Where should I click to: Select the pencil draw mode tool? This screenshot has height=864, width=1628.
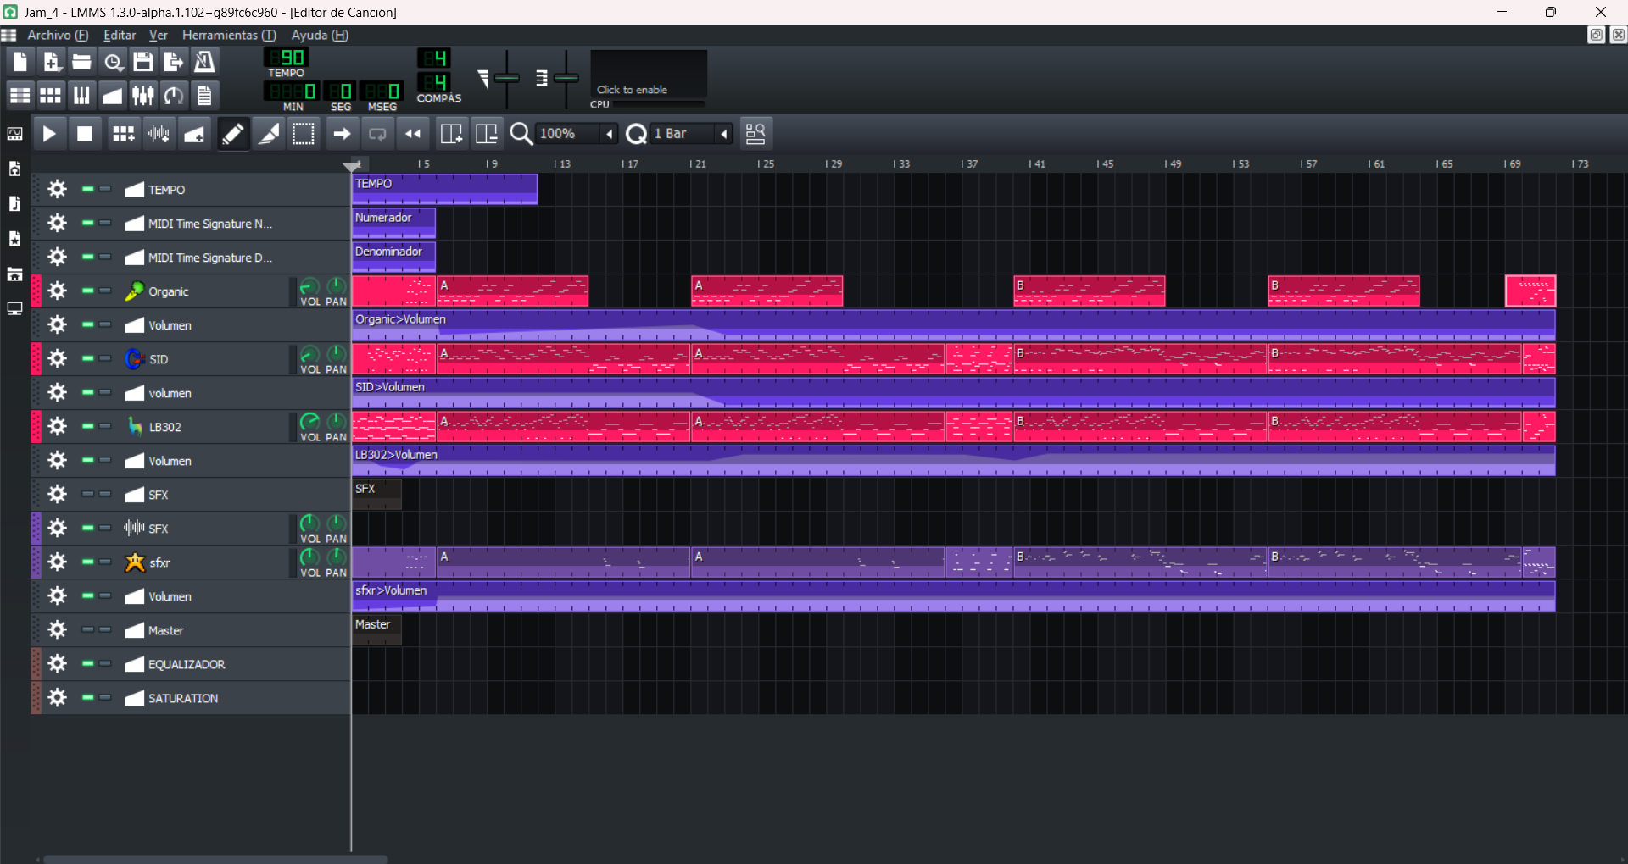point(232,134)
